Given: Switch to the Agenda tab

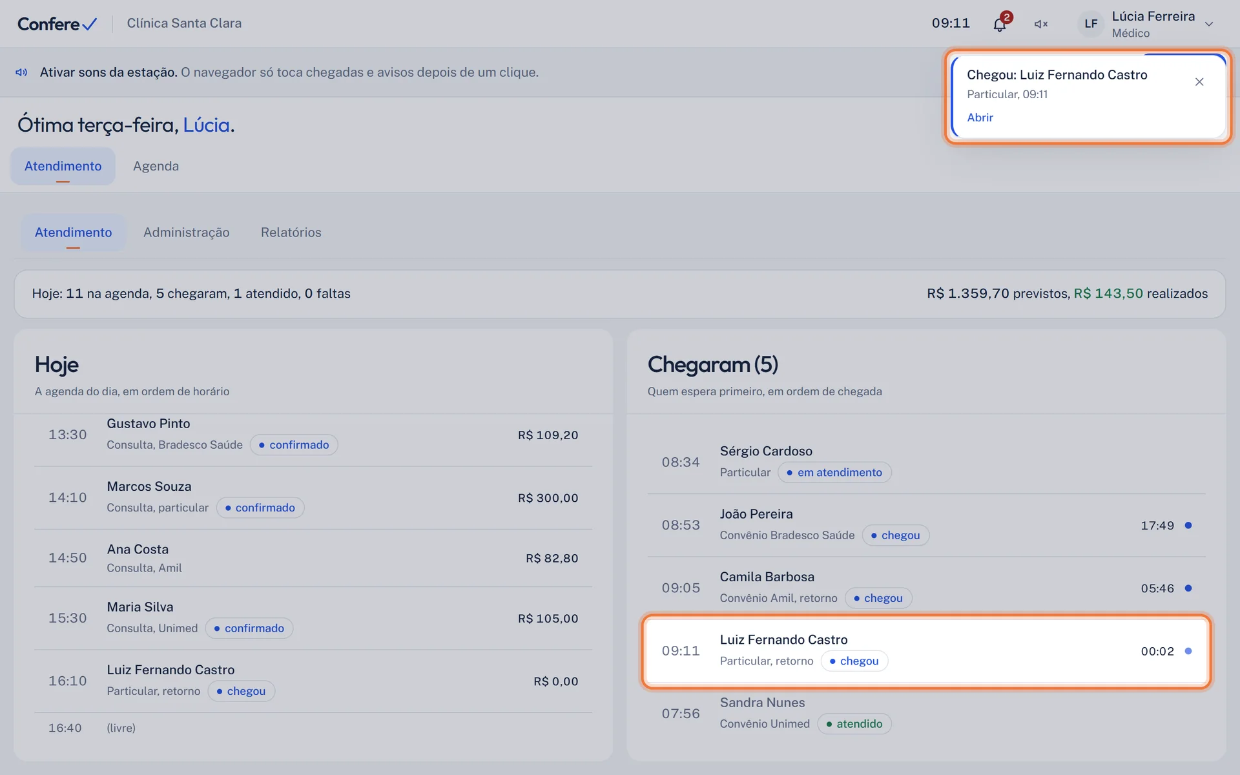Looking at the screenshot, I should tap(156, 166).
